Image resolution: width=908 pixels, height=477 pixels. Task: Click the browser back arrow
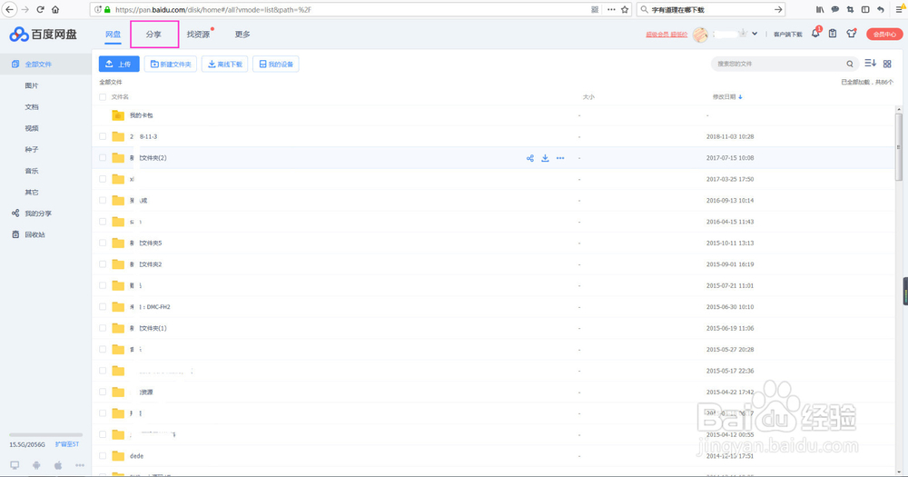click(9, 9)
